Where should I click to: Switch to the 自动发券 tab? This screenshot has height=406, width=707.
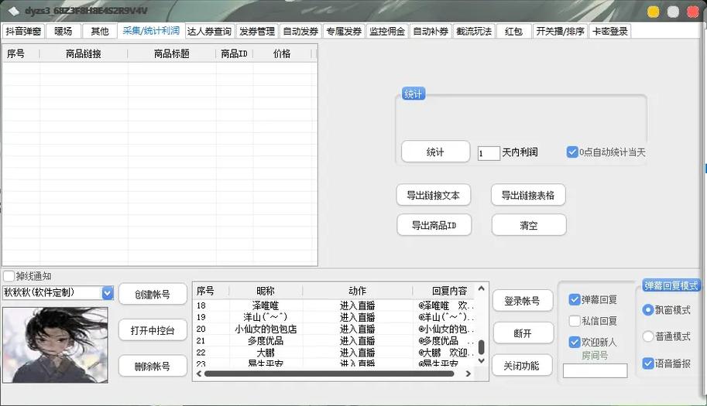[x=300, y=31]
